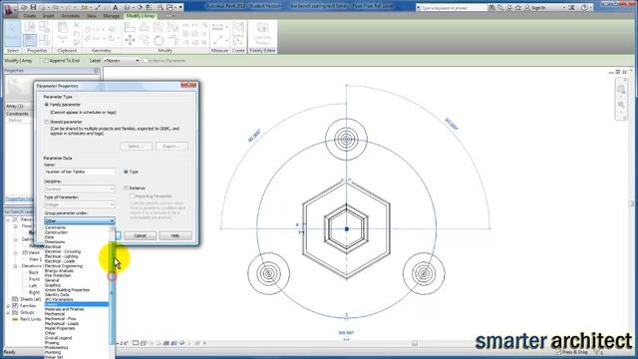Select the Mirror Pick Axis tool
This screenshot has width=638, height=359.
159,27
